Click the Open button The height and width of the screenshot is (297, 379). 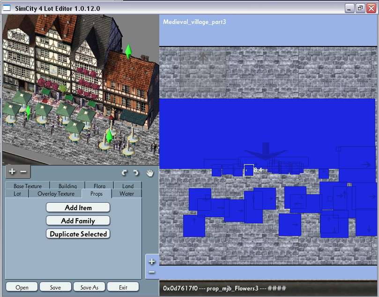tap(22, 287)
